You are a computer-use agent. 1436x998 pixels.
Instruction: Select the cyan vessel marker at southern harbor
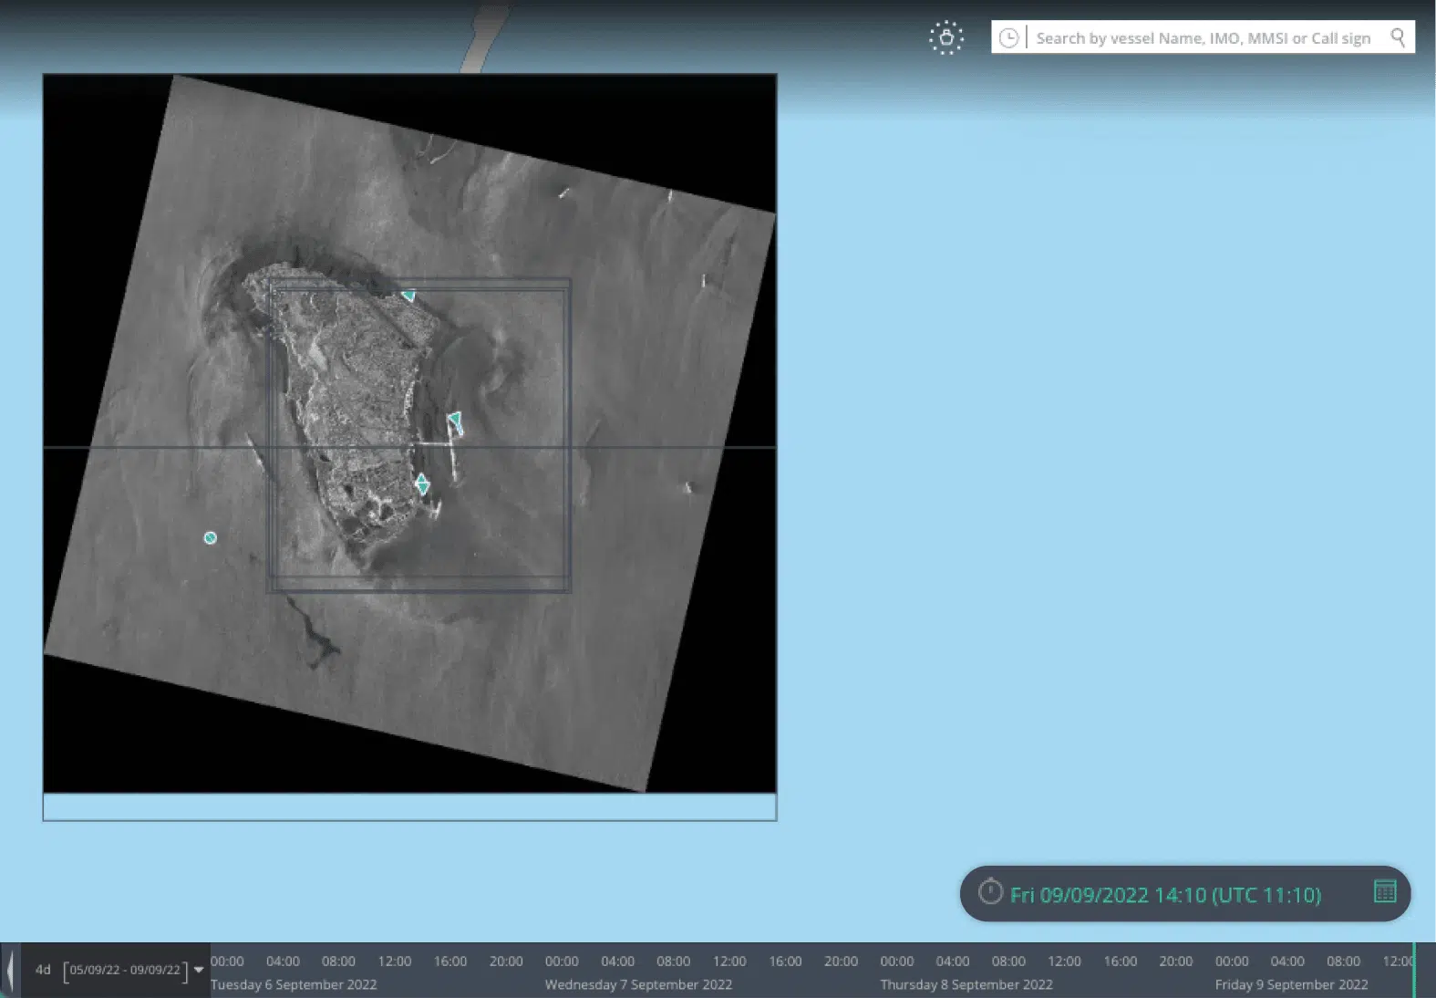[421, 483]
